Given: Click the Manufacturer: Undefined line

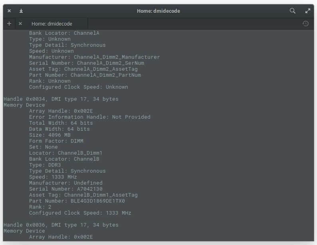Looking at the screenshot, I should click(x=66, y=183).
